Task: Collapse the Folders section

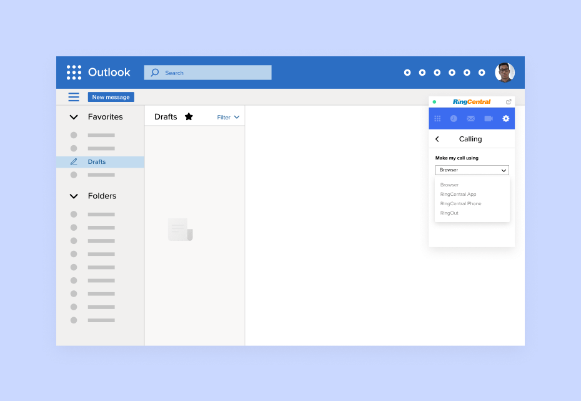Action: tap(74, 196)
